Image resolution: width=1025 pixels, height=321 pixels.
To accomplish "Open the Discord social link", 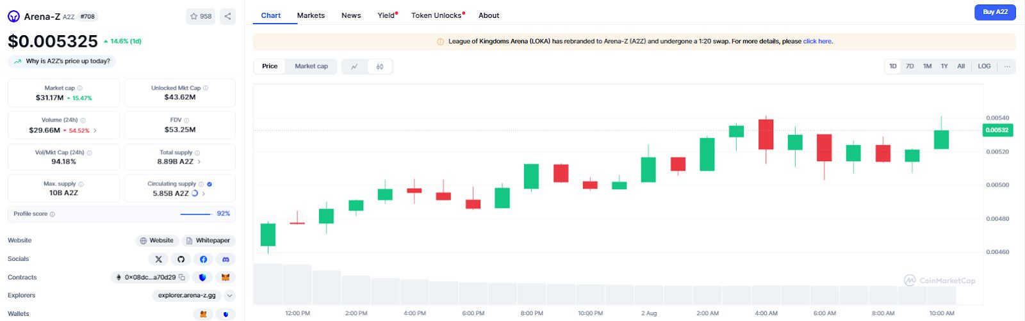I will pyautogui.click(x=225, y=259).
